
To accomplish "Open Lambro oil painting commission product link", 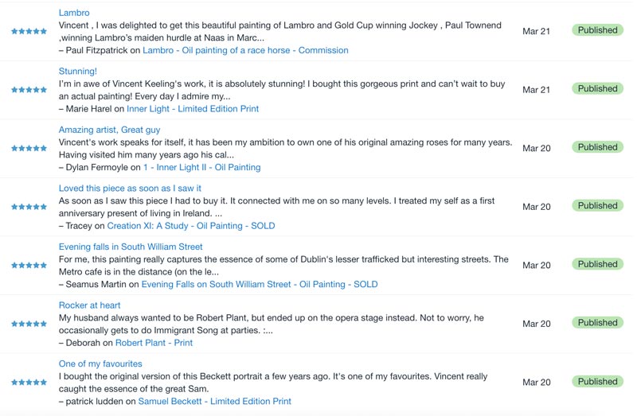I will (x=245, y=50).
